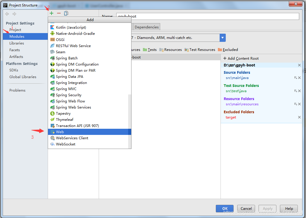Click the src\main\java source folder link

tap(237, 78)
